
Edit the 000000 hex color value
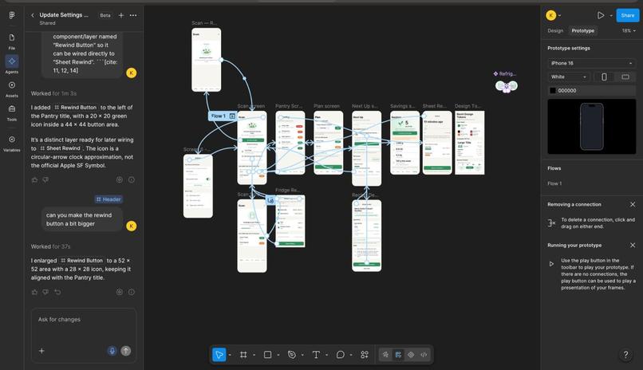pos(567,91)
